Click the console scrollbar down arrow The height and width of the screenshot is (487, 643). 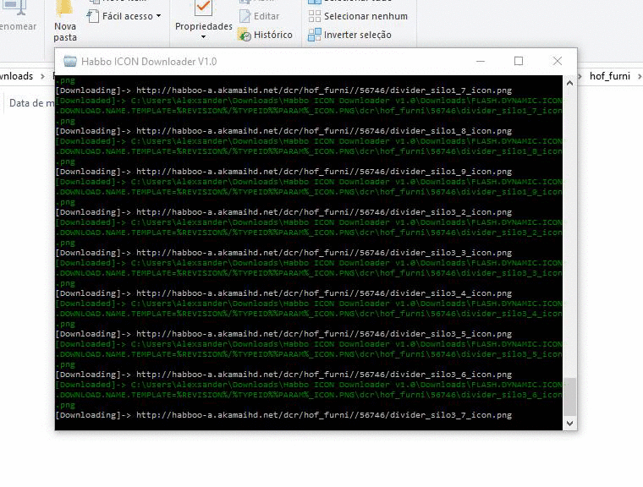click(569, 423)
